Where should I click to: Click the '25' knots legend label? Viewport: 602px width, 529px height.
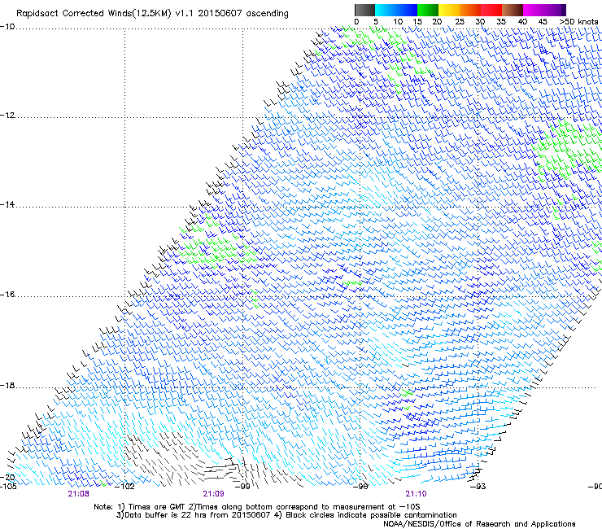tap(459, 21)
